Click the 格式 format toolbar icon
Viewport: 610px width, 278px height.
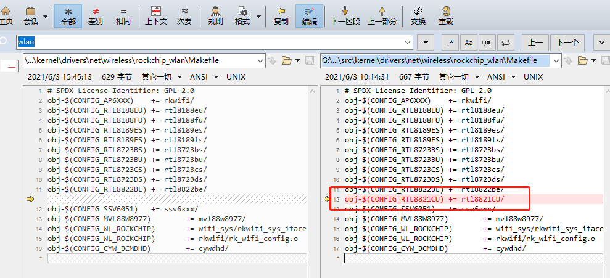pos(242,16)
